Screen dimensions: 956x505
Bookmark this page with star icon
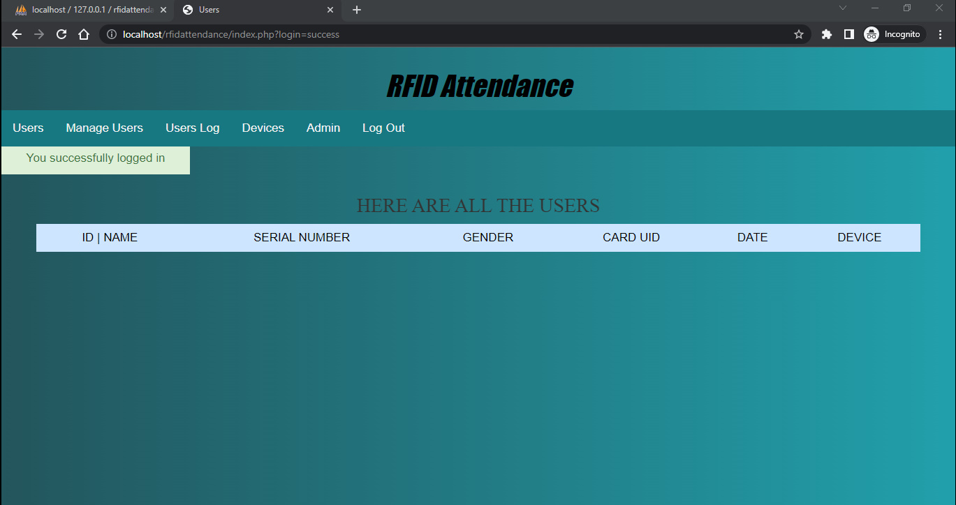pos(799,34)
